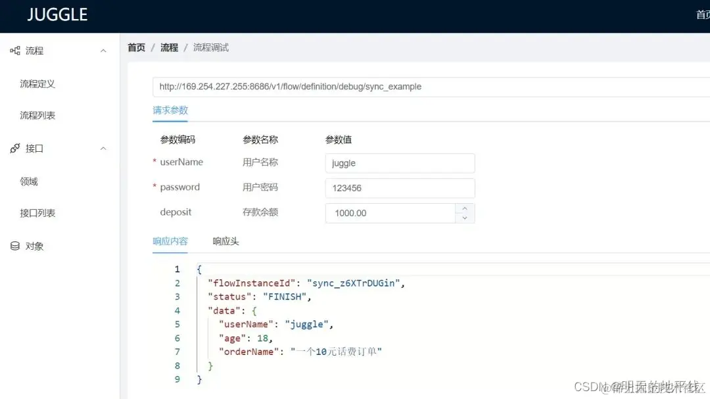Click the "data" line in response JSON
710x399 pixels.
coord(232,311)
